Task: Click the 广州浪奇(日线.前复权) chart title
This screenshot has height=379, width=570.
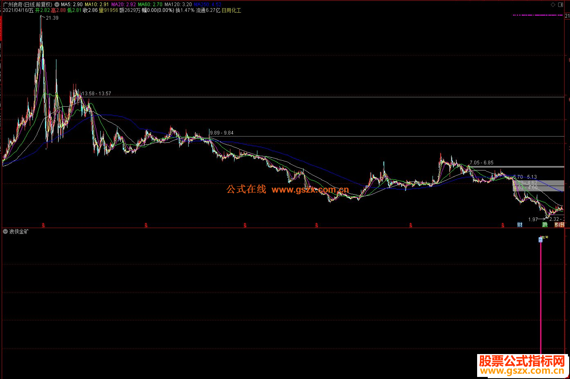Action: coord(28,4)
